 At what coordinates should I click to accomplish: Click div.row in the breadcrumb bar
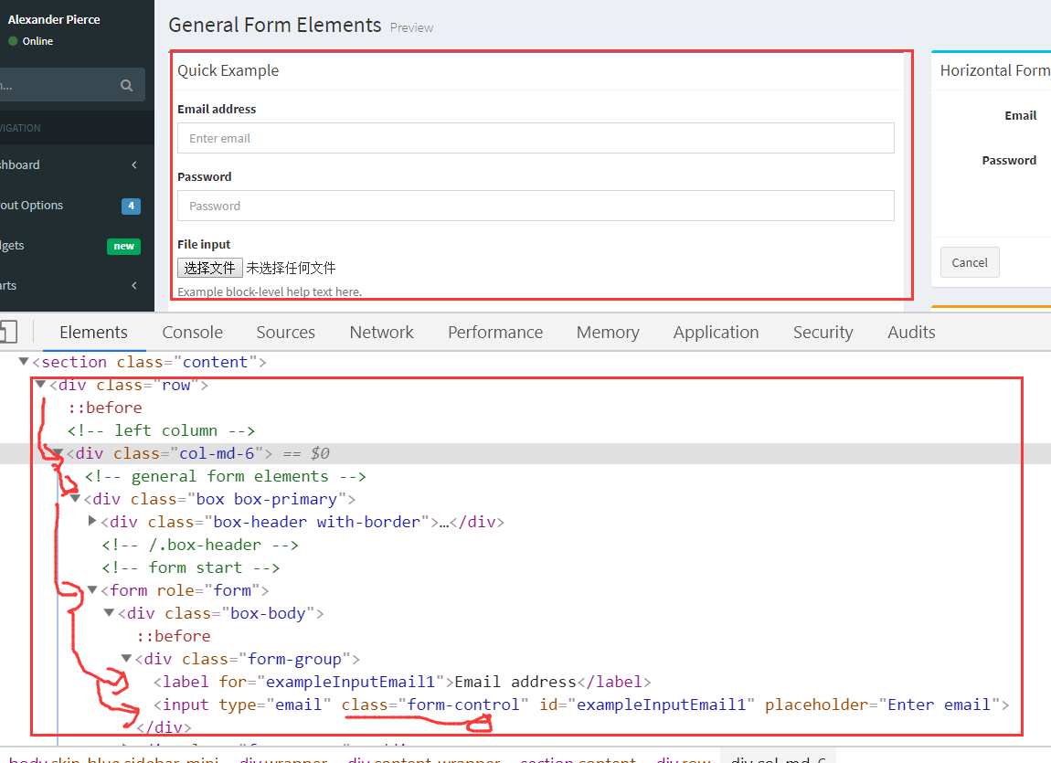pos(683,759)
